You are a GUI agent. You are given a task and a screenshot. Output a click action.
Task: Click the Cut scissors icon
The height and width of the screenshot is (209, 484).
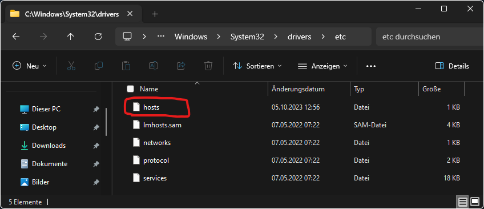click(x=71, y=66)
